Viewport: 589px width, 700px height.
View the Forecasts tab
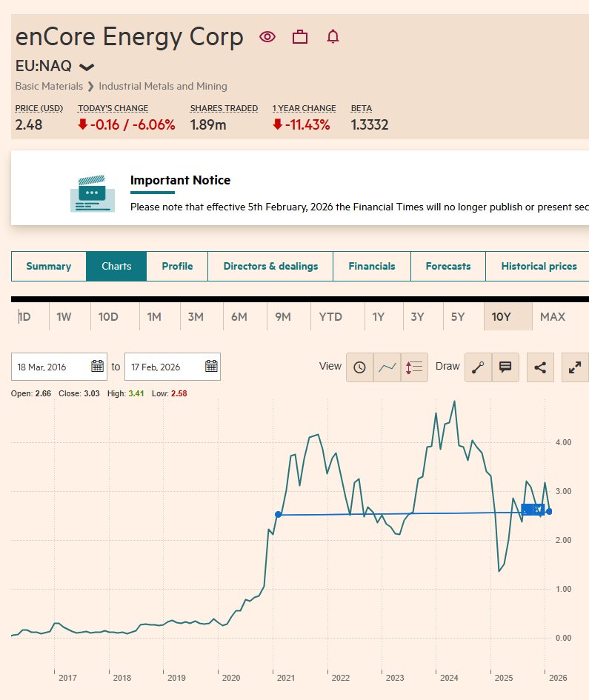[448, 266]
